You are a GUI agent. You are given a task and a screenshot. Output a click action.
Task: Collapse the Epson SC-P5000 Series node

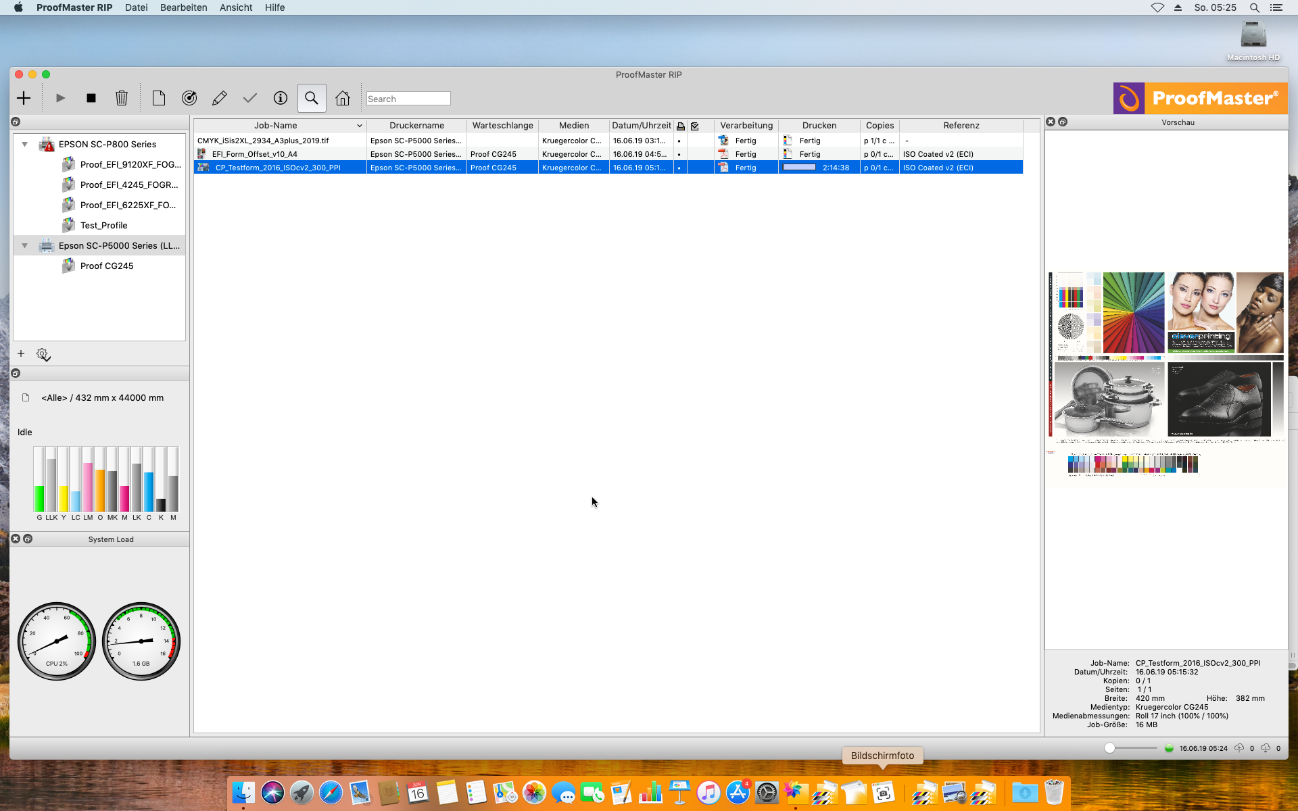tap(25, 245)
